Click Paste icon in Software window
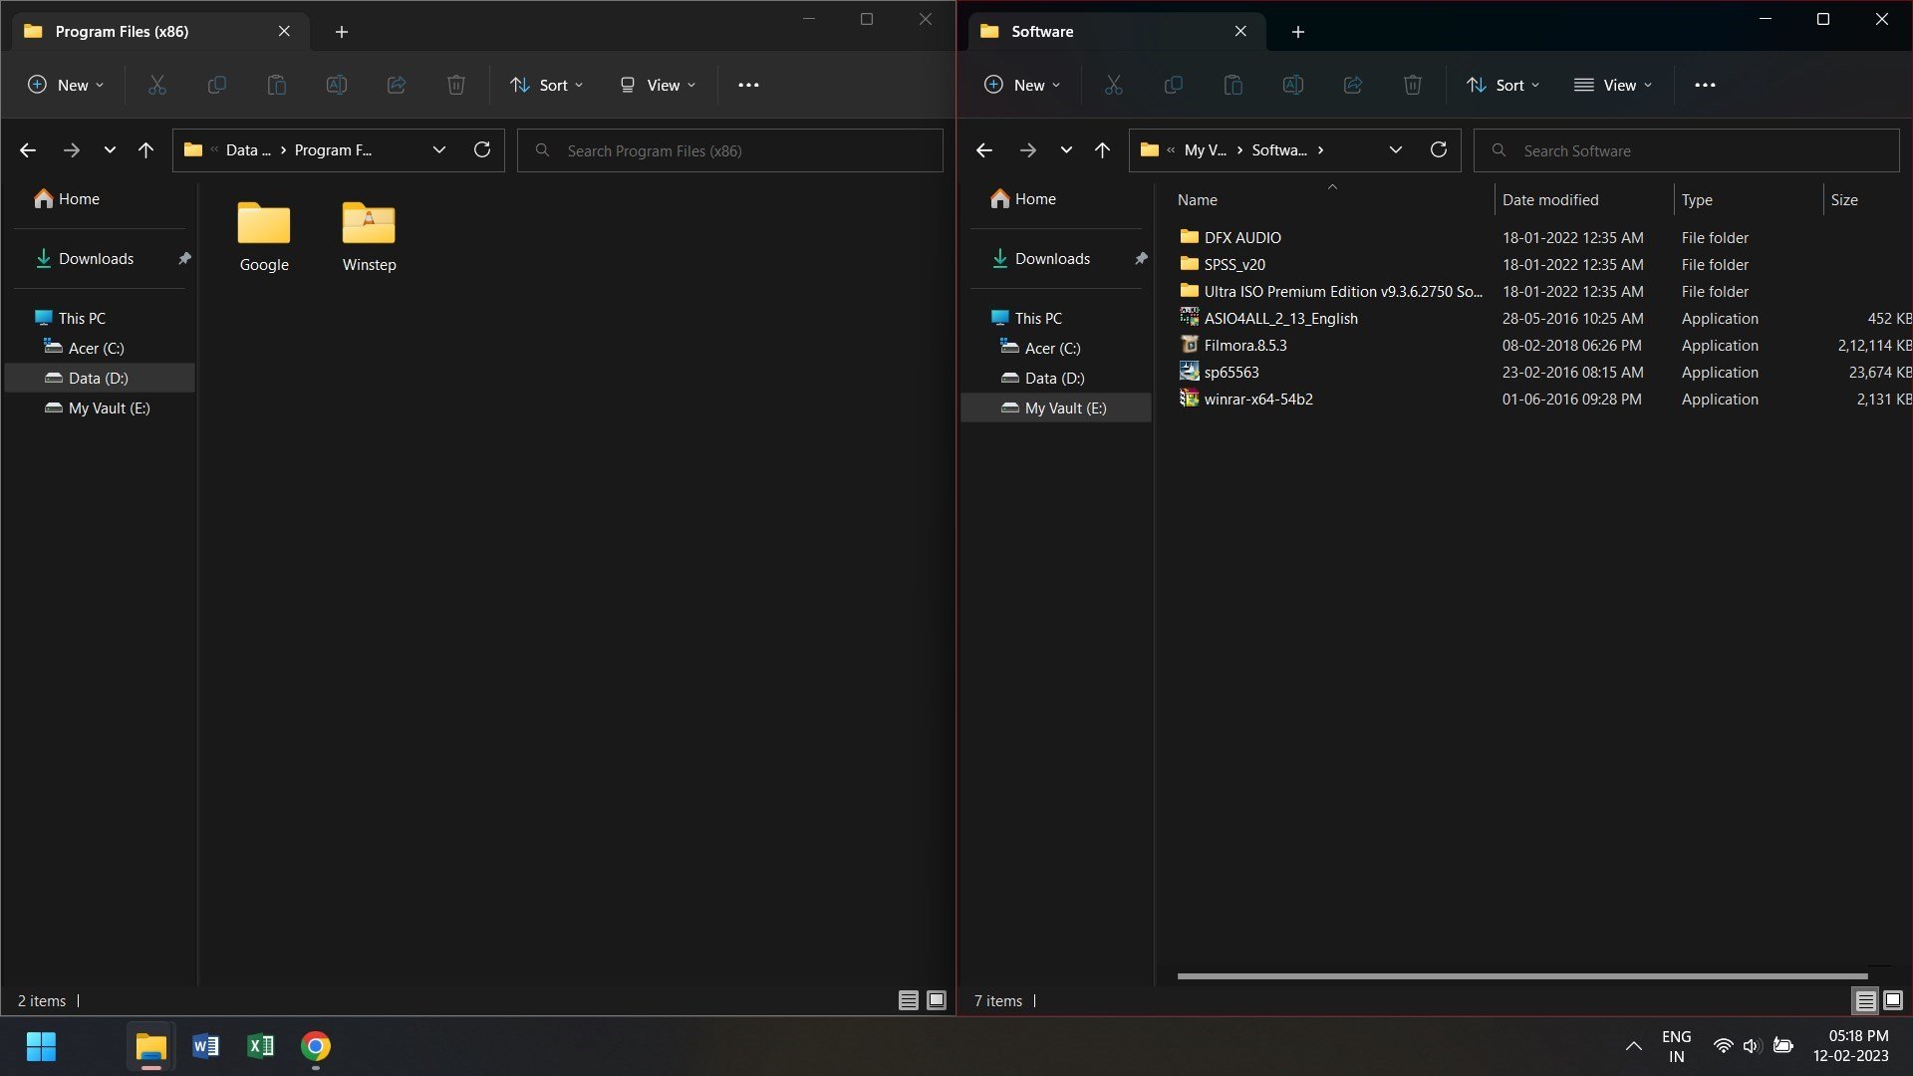This screenshot has width=1913, height=1076. pyautogui.click(x=1233, y=86)
